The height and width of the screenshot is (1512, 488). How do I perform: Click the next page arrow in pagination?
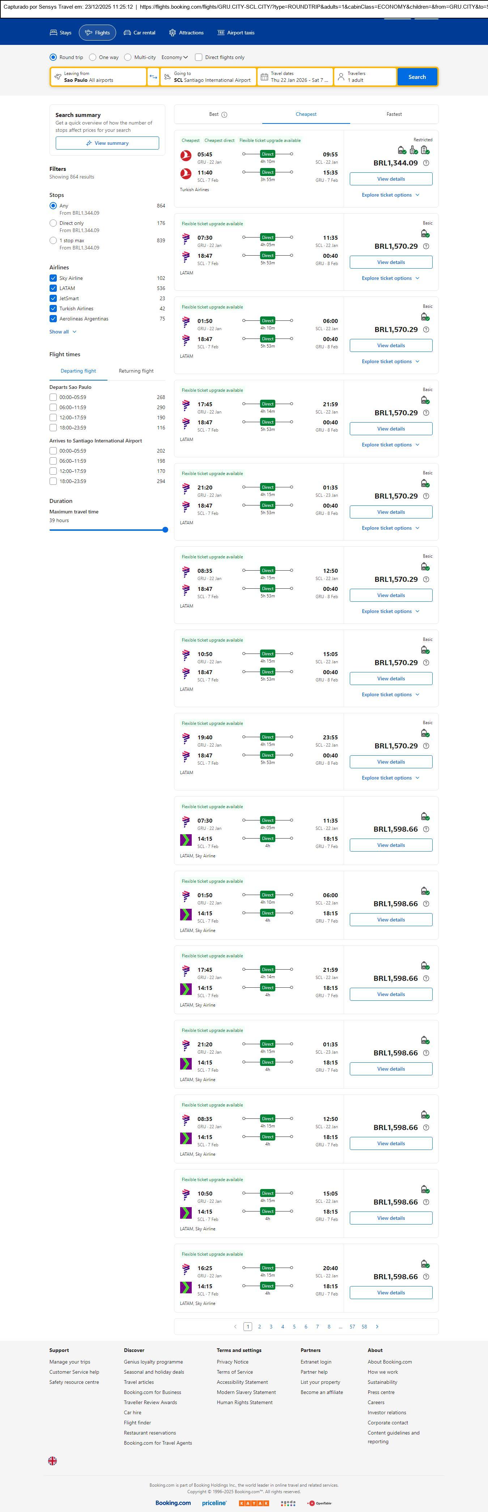click(377, 1327)
